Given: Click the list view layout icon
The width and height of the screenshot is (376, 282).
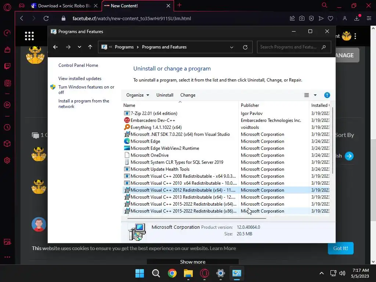Looking at the screenshot, I should click(307, 95).
